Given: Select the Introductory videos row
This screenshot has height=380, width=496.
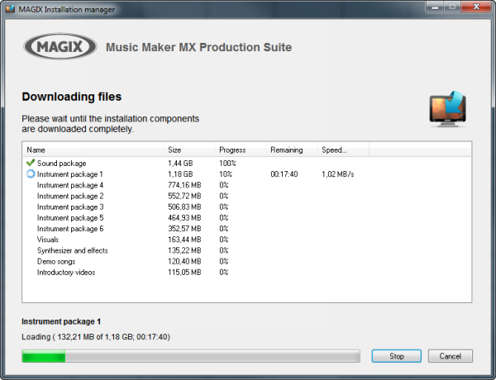Looking at the screenshot, I should point(65,272).
